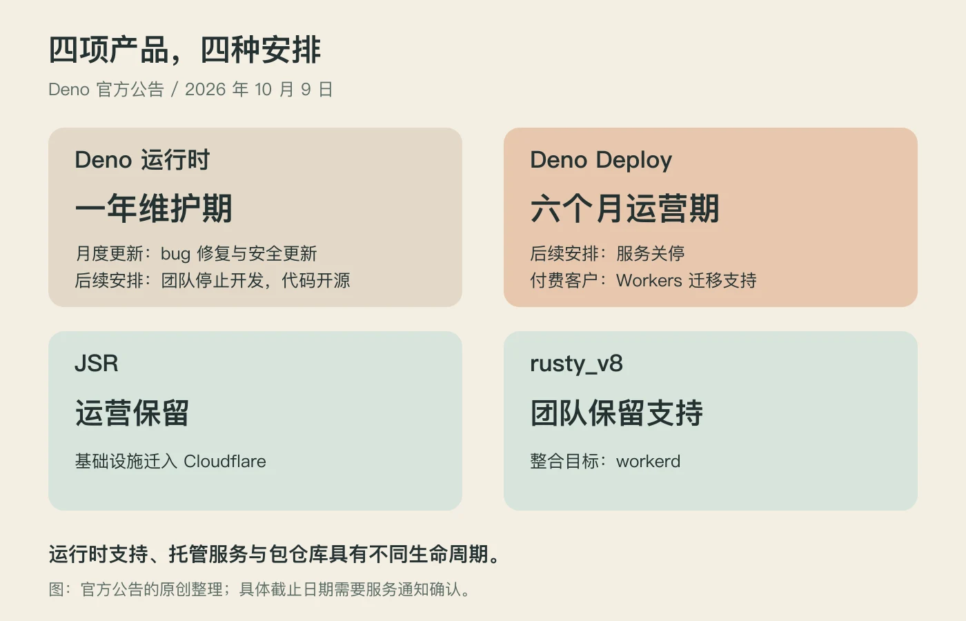Screen dimensions: 966x621
Task: Click the JSR card title
Action: coord(97,364)
